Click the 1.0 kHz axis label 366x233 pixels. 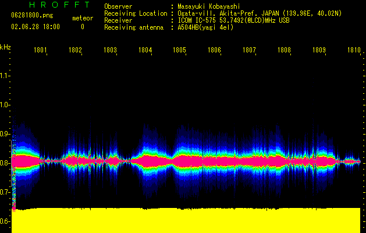[x=5, y=105]
